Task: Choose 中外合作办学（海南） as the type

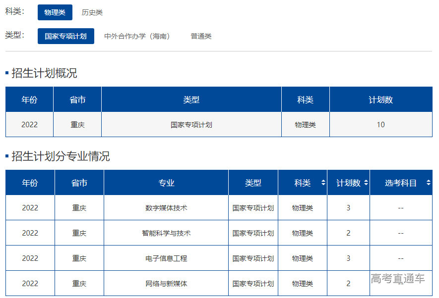Action: click(137, 36)
